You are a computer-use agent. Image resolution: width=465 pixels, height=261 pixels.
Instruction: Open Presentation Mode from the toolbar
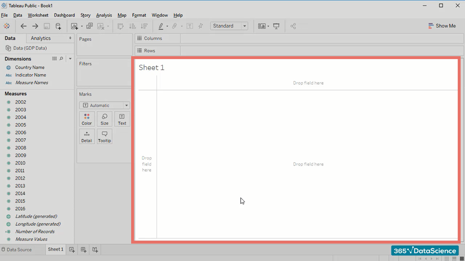(x=276, y=26)
